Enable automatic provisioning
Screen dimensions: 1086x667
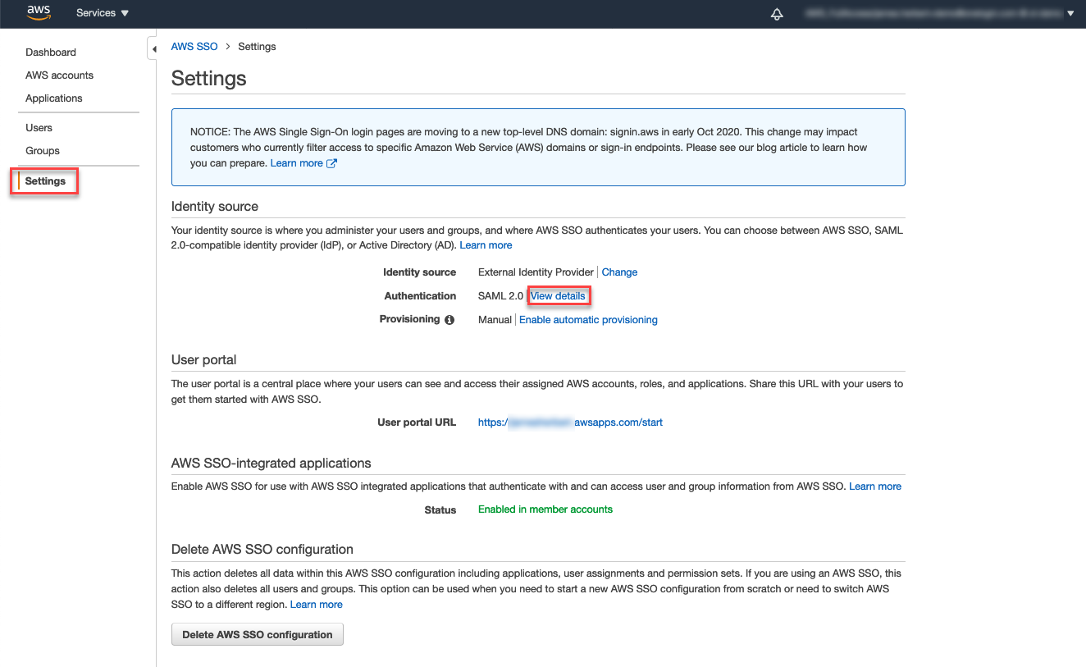tap(588, 319)
